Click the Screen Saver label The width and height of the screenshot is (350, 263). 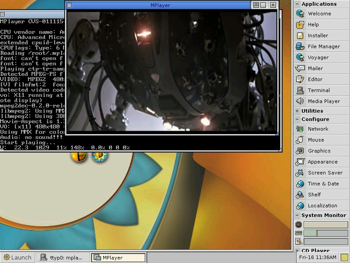(x=325, y=173)
